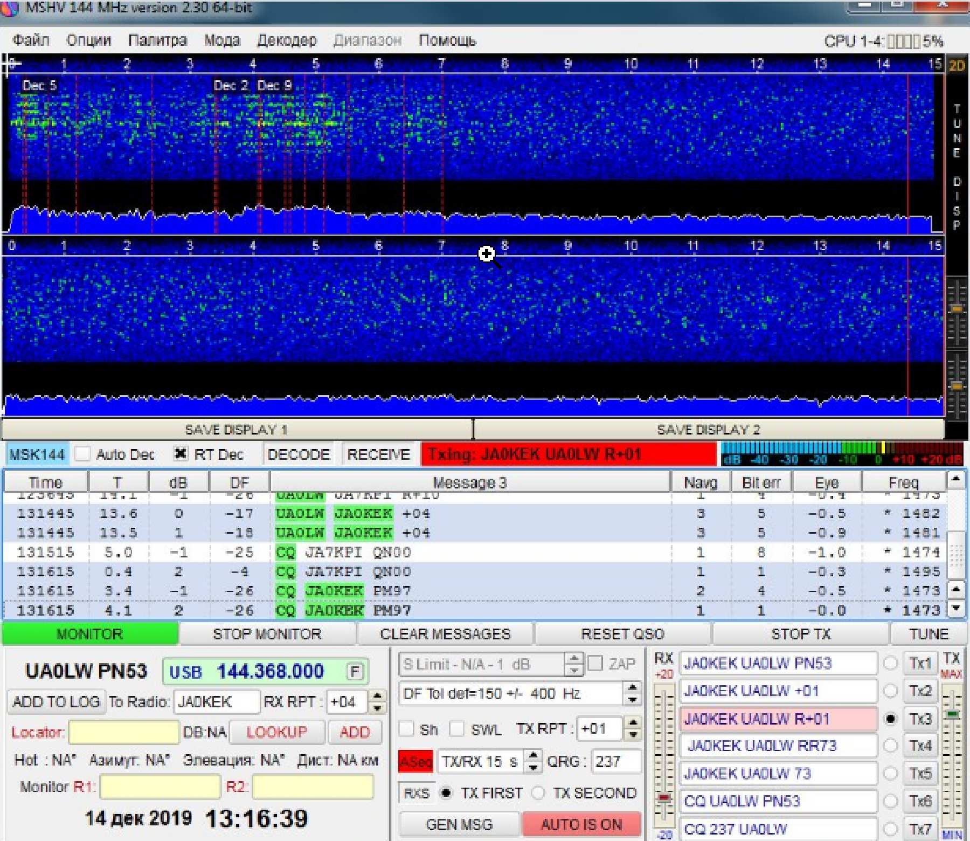Click the vertical TUNE DISP button
Screen dimensions: 970x841
tap(957, 167)
